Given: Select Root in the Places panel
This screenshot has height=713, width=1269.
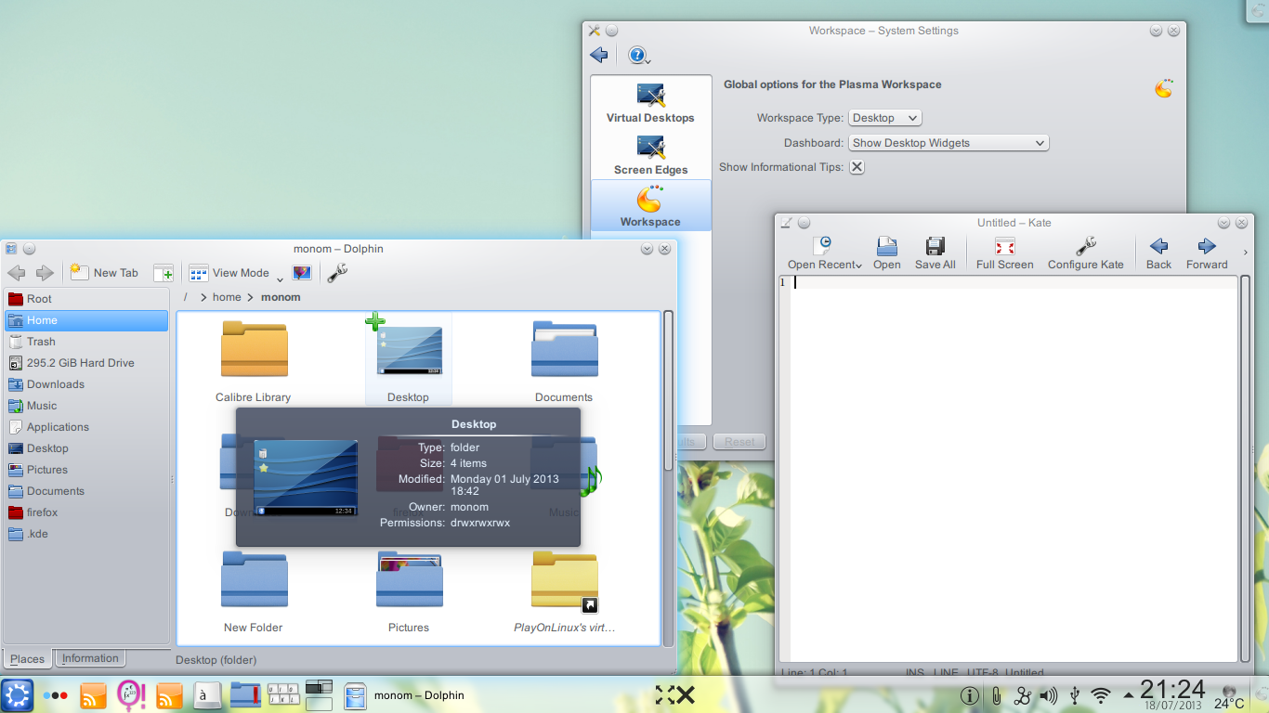Looking at the screenshot, I should tap(86, 299).
